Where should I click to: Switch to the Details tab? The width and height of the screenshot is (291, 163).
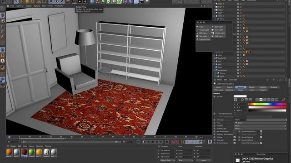coord(251,87)
